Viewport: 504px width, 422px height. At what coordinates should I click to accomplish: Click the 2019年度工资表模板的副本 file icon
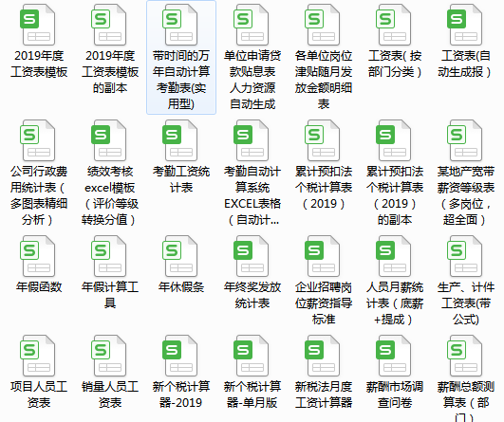pos(109,25)
